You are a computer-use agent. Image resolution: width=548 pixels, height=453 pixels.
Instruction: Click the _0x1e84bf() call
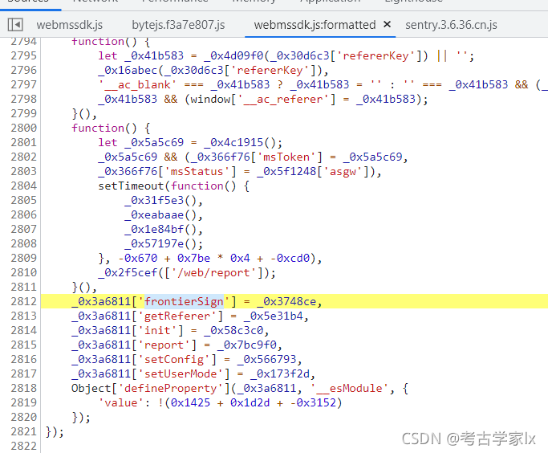(x=160, y=229)
